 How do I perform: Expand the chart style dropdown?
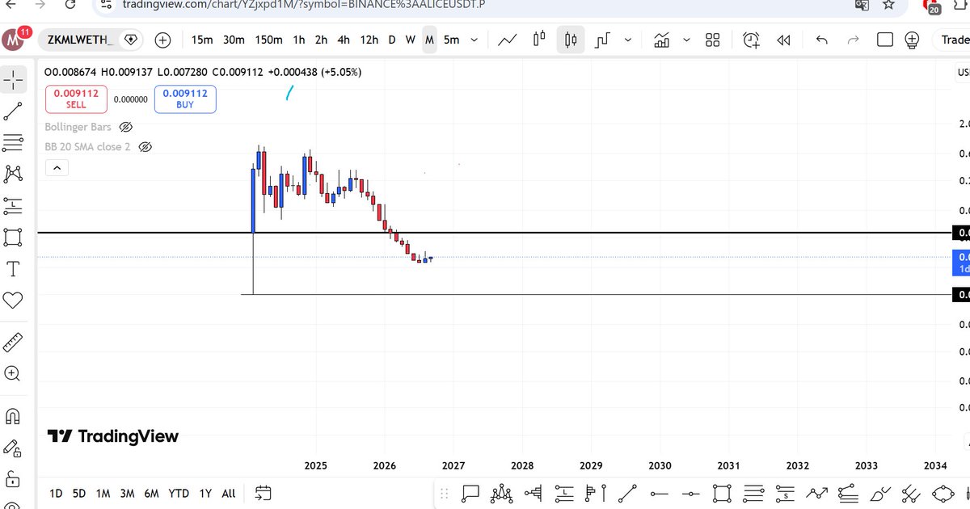(x=630, y=40)
